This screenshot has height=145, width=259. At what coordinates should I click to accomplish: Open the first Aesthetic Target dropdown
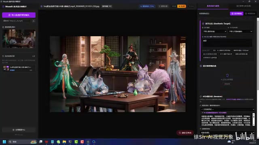point(214,31)
